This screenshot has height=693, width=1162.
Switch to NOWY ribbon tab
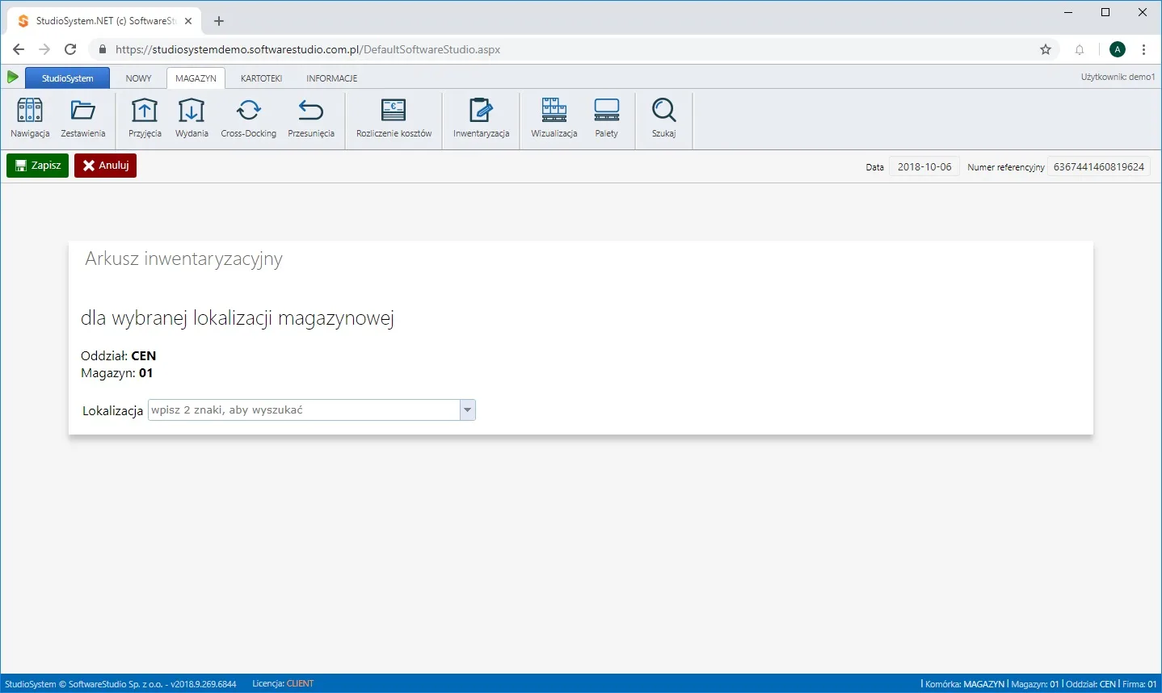click(138, 78)
